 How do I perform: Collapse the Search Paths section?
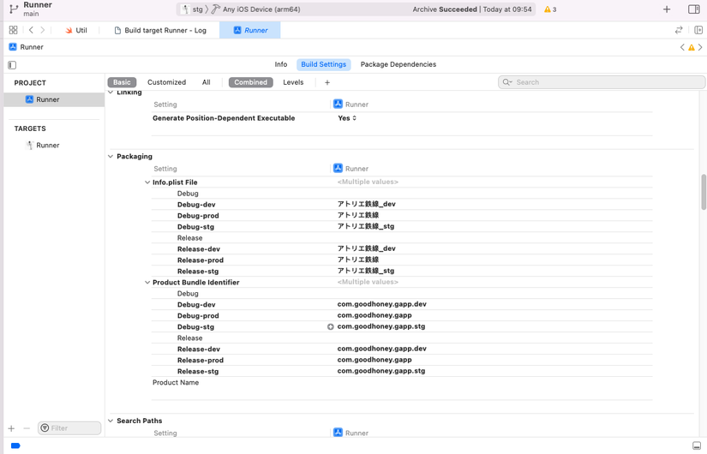point(111,421)
